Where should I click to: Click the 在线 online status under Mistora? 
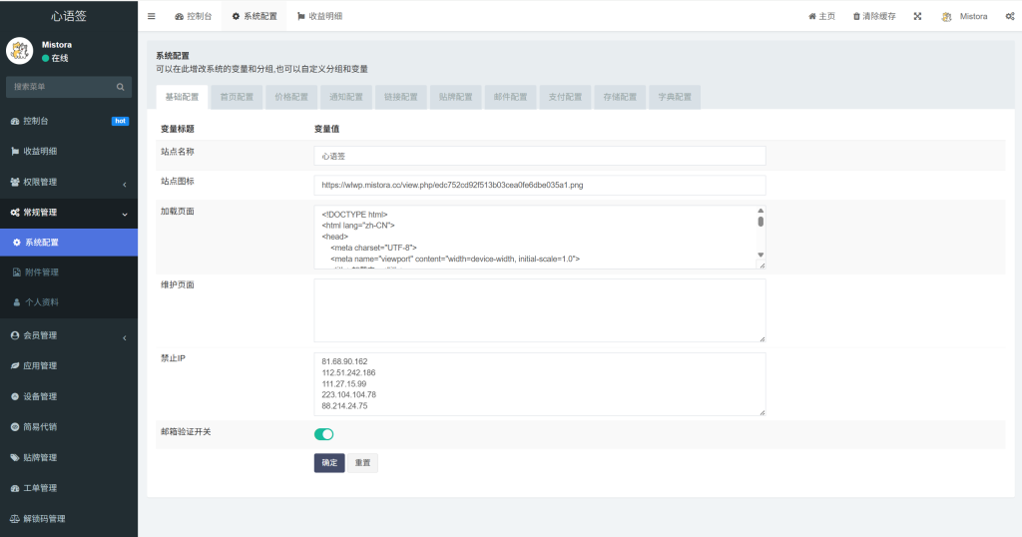56,58
